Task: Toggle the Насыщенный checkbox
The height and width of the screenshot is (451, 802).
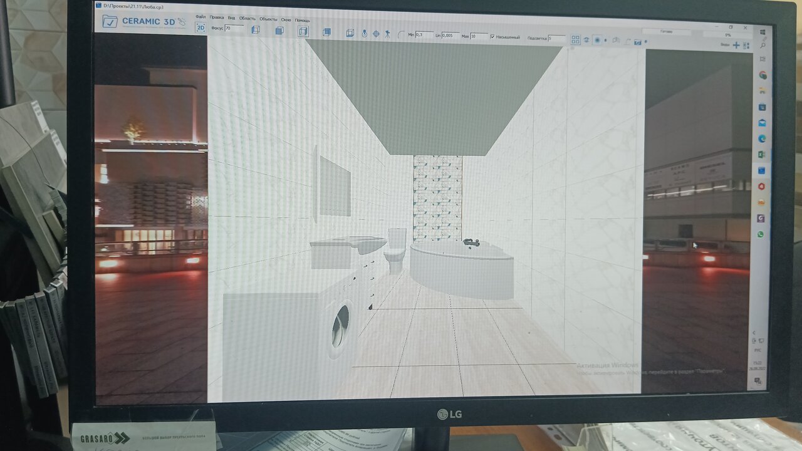Action: point(492,37)
